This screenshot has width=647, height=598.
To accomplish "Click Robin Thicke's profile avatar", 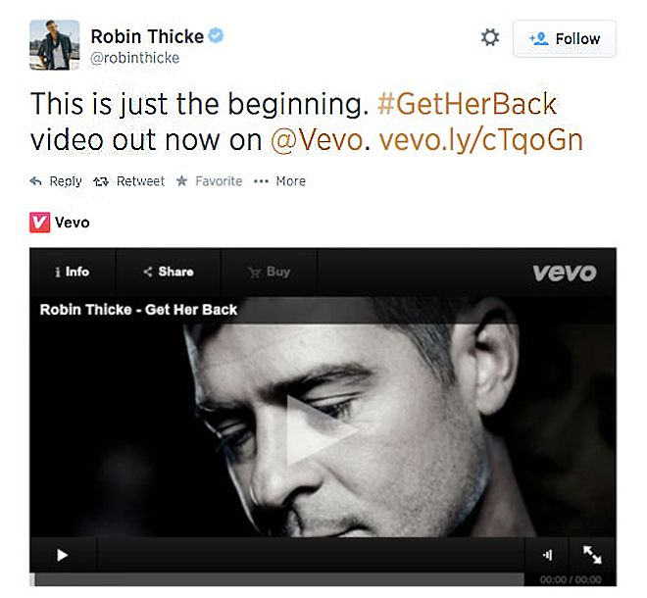I will pyautogui.click(x=55, y=45).
